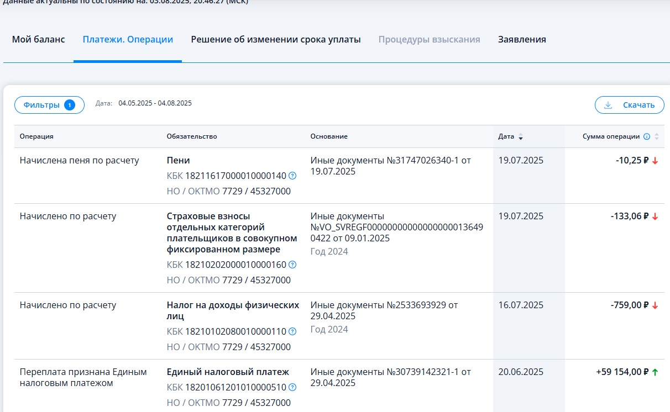Click the help icon beside КБК 18210202000010000160

pos(292,265)
